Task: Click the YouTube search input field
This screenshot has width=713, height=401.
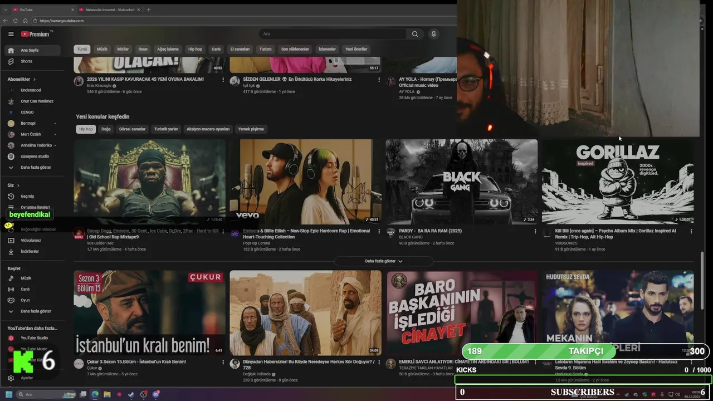Action: point(333,34)
